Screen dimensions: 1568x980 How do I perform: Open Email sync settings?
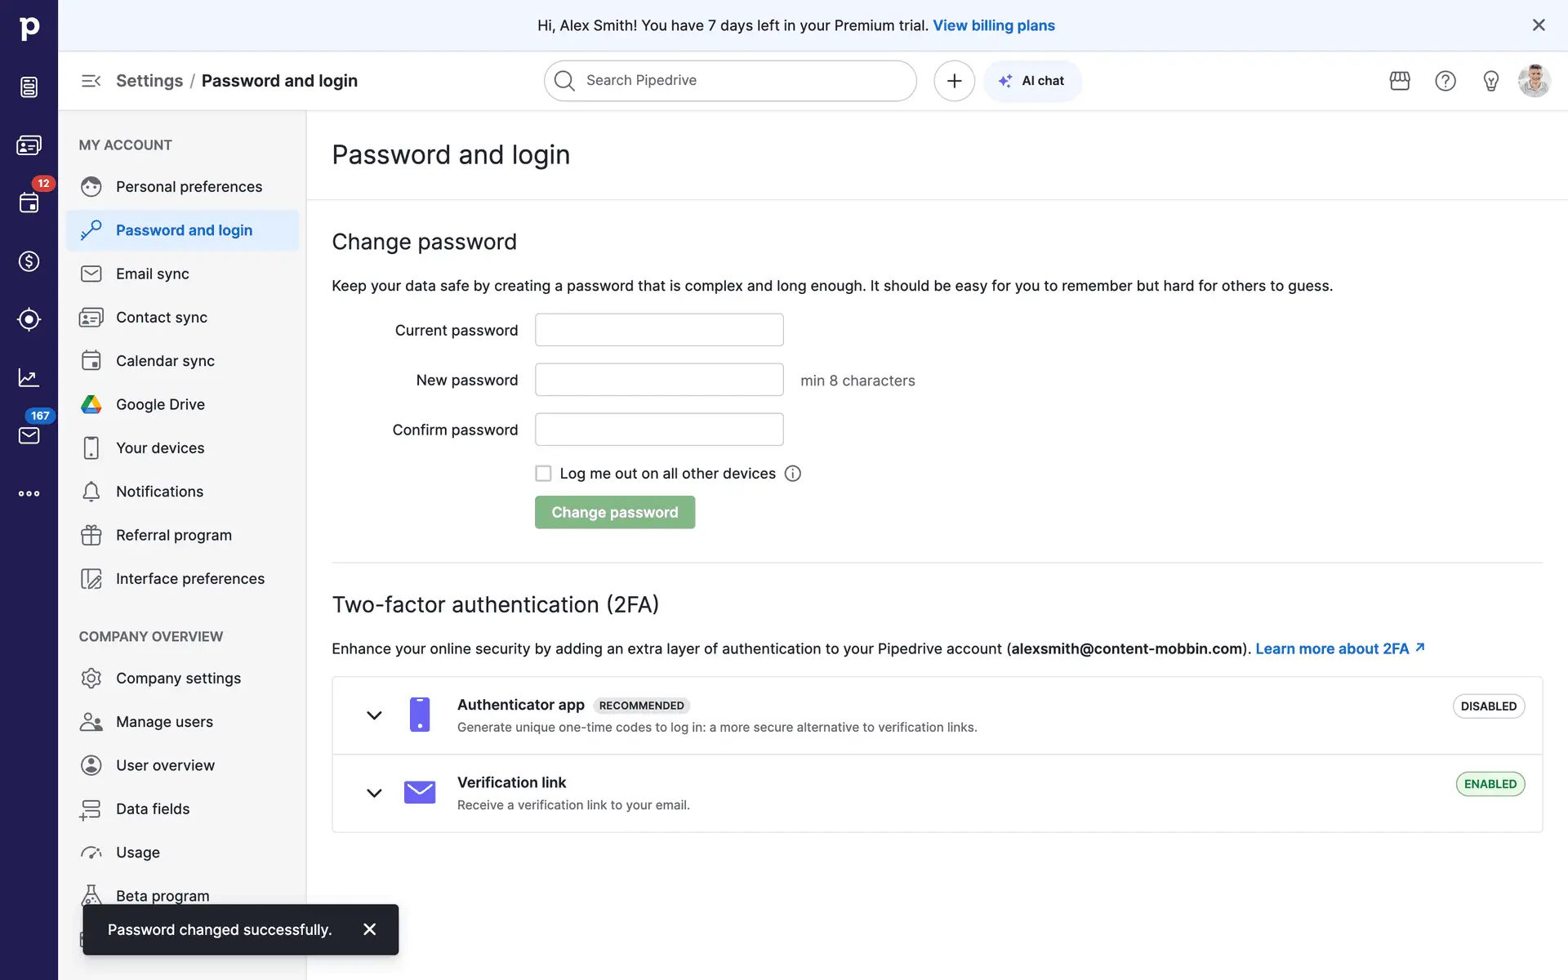click(153, 274)
